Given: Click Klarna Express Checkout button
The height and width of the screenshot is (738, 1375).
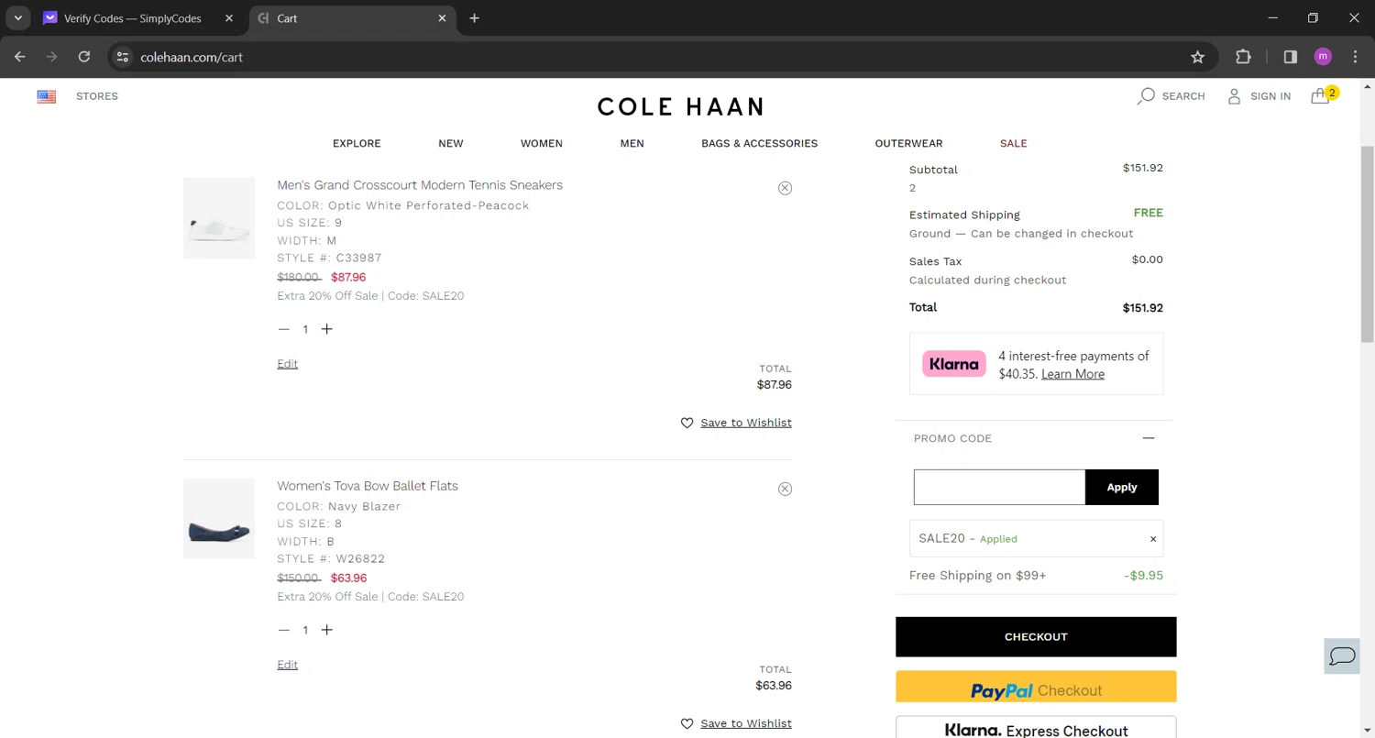Looking at the screenshot, I should (1036, 728).
